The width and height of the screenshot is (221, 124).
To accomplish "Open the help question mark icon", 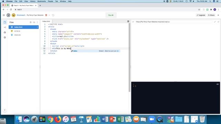I will [4, 110].
